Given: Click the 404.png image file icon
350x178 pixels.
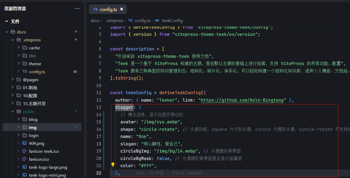Looking at the screenshot, I should 25,143.
